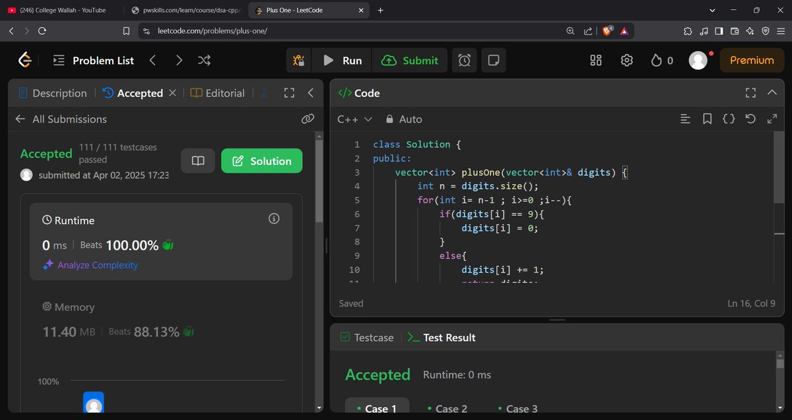The image size is (792, 420).
Task: Open the C++ language dropdown
Action: (355, 119)
